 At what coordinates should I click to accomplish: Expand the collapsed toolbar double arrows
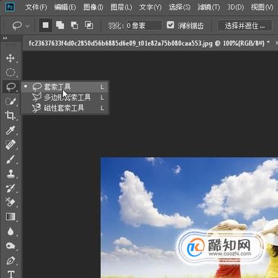[5, 39]
